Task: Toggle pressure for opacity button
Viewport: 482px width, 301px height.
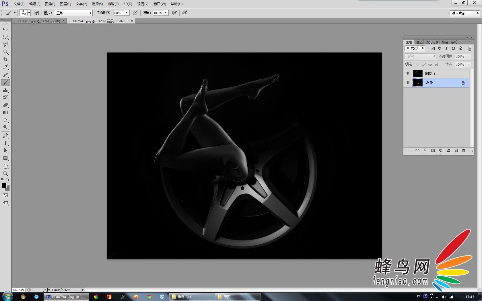Action: click(135, 13)
